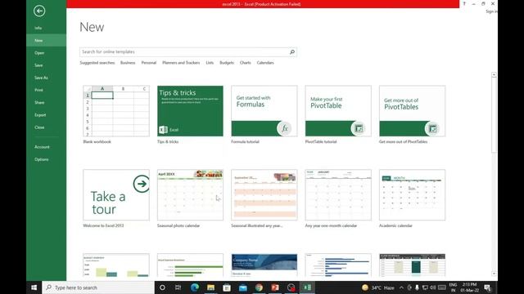This screenshot has height=294, width=524.
Task: Open the Tips & tricks template
Action: pyautogui.click(x=190, y=111)
